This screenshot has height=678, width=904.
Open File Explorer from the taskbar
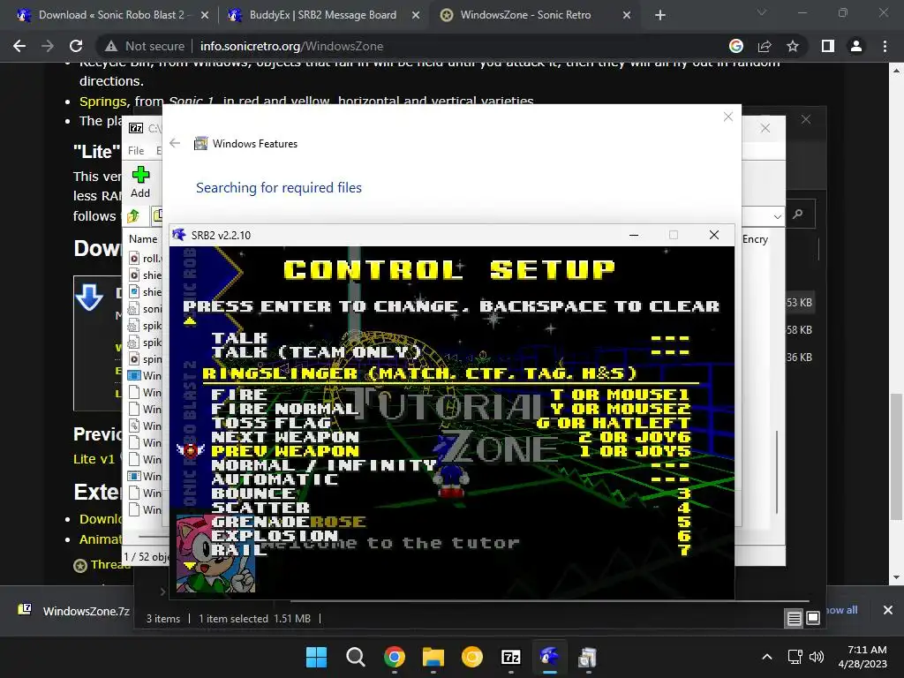click(433, 657)
